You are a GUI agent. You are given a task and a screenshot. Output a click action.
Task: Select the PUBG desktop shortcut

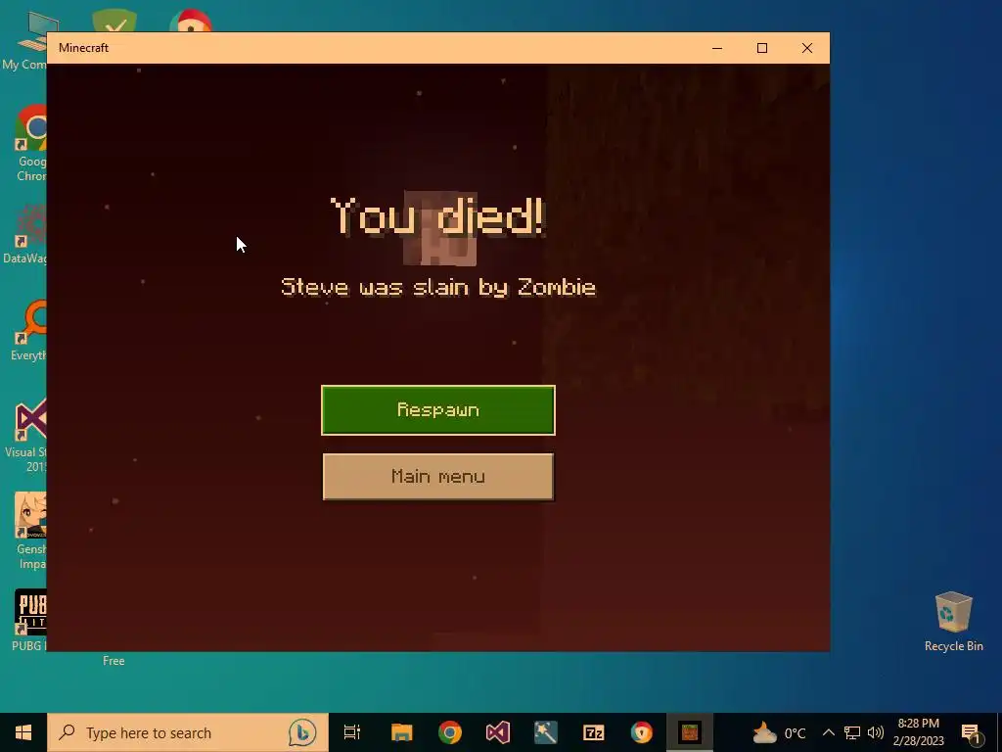point(29,620)
